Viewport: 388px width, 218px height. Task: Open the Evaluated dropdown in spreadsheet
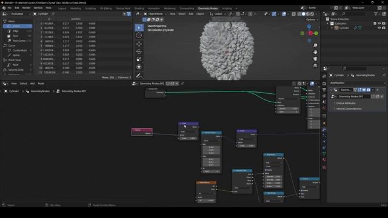(20, 14)
